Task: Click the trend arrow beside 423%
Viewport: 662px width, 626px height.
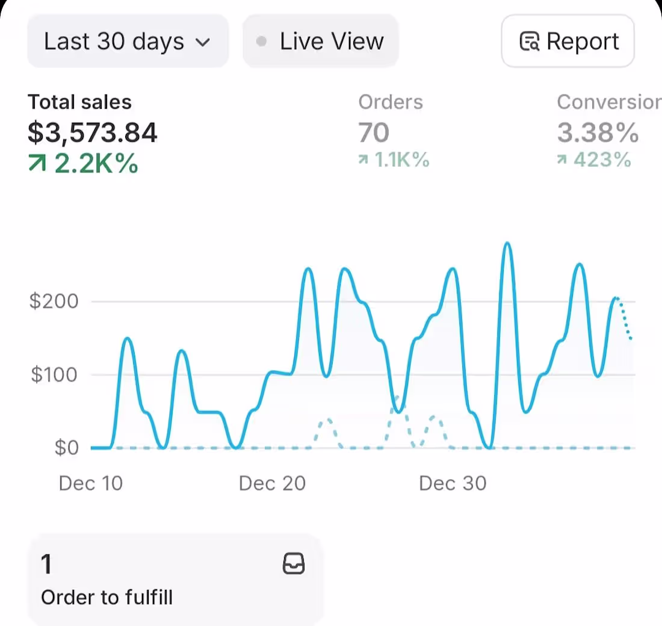Action: 563,160
